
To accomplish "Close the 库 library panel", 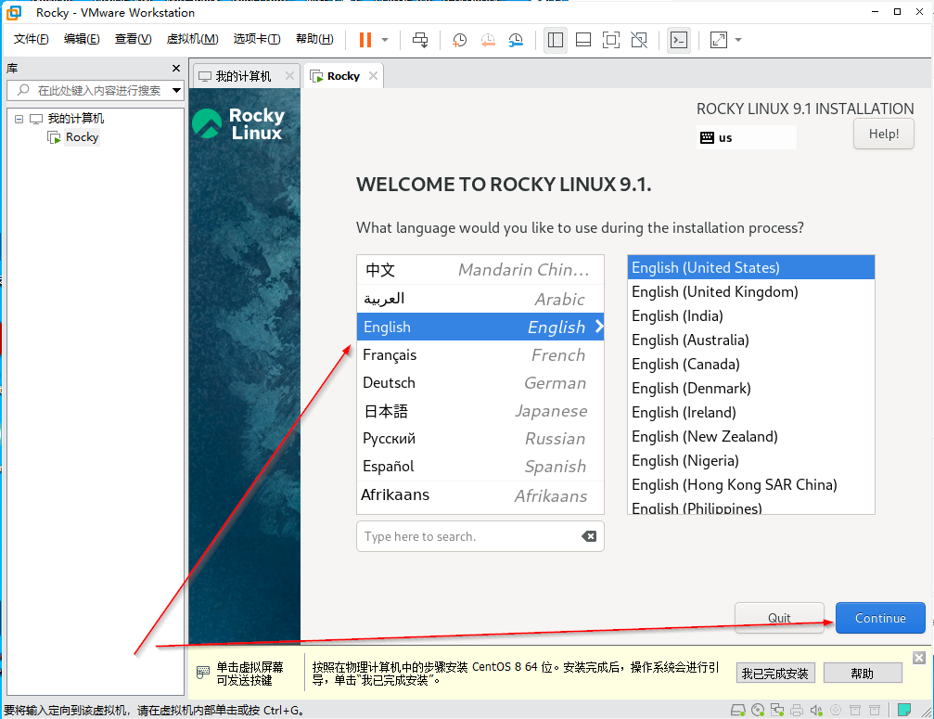I will pos(175,69).
